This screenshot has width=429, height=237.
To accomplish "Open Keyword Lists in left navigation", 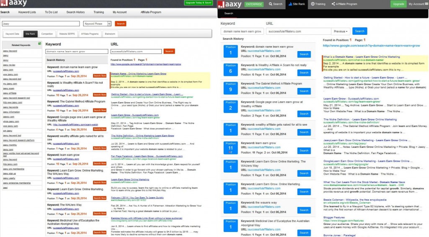I will point(27,12).
